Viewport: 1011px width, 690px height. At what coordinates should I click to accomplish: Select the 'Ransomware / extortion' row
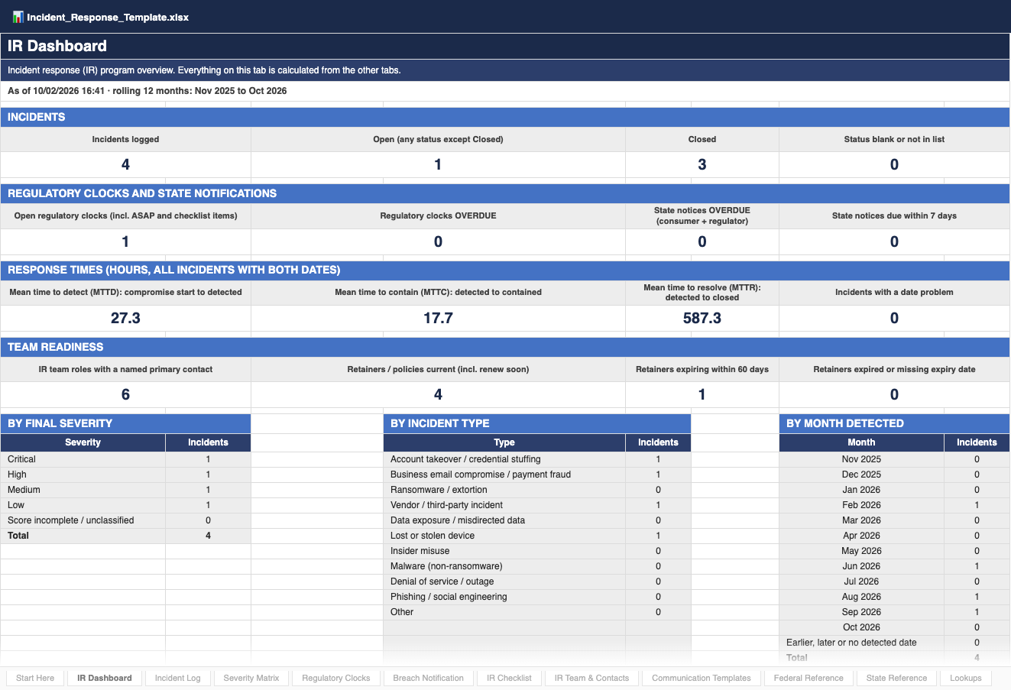(x=536, y=490)
